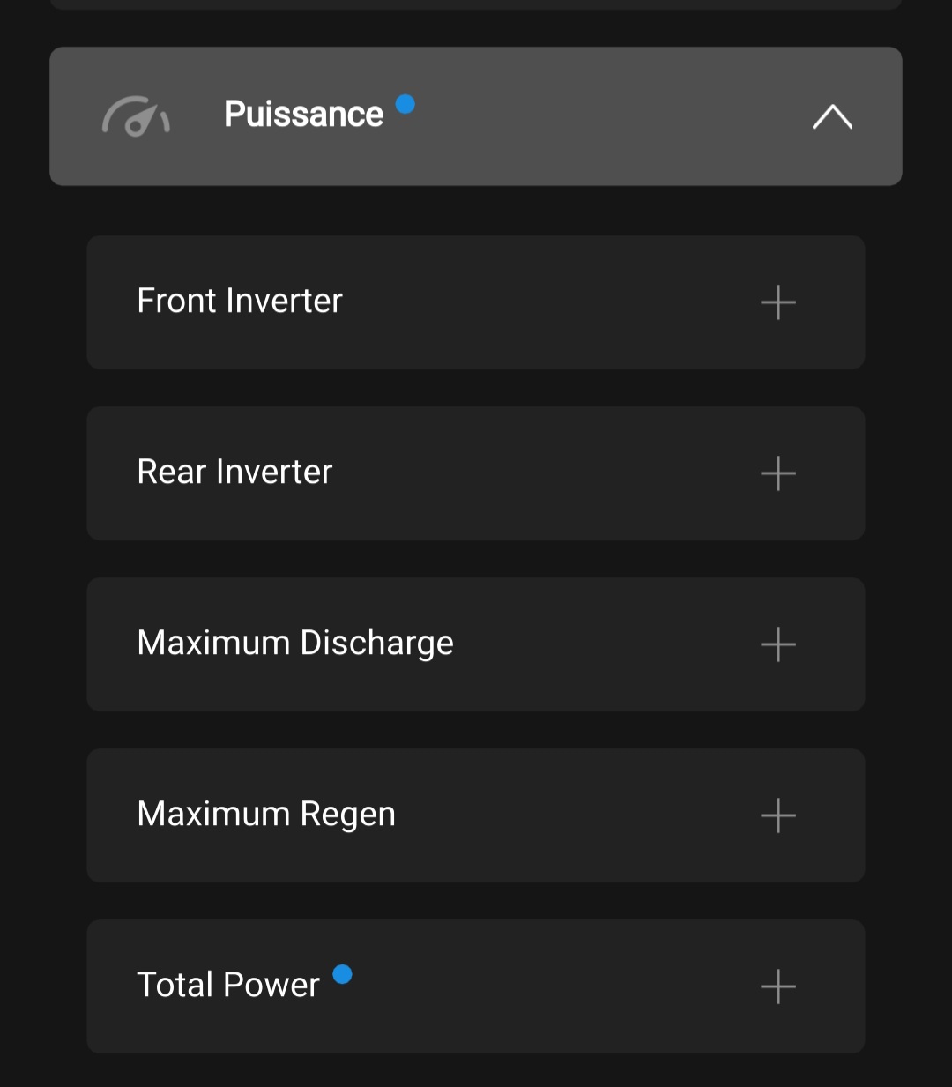Screen dimensions: 952x1087
Task: Click empty space in the Puissance header bar
Action: [x=599, y=116]
